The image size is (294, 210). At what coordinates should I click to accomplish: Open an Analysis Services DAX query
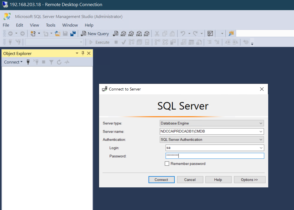pyautogui.click(x=147, y=34)
